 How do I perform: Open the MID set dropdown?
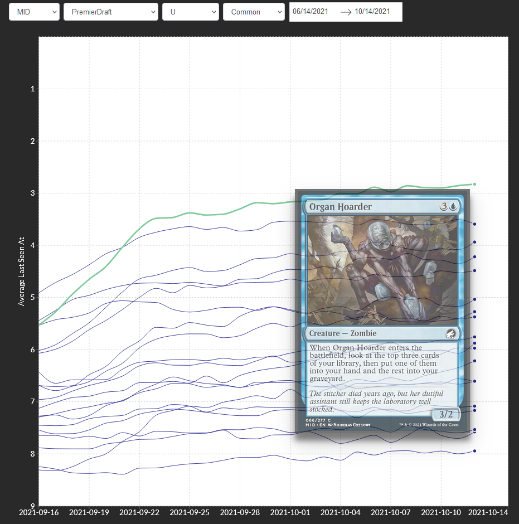[34, 12]
